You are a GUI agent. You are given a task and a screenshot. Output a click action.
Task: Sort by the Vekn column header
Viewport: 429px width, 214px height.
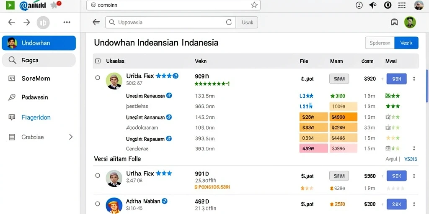[x=201, y=61]
